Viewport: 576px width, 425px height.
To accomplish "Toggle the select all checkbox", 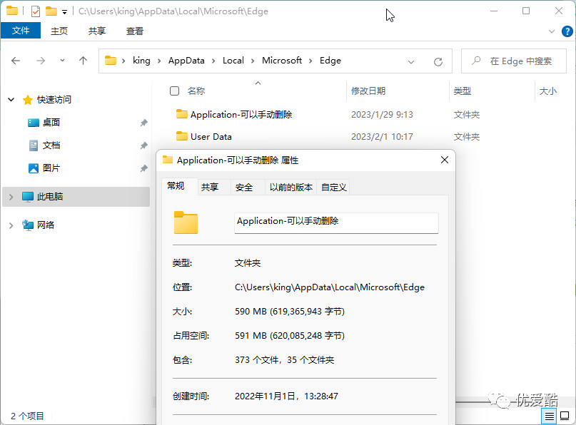I will (174, 91).
